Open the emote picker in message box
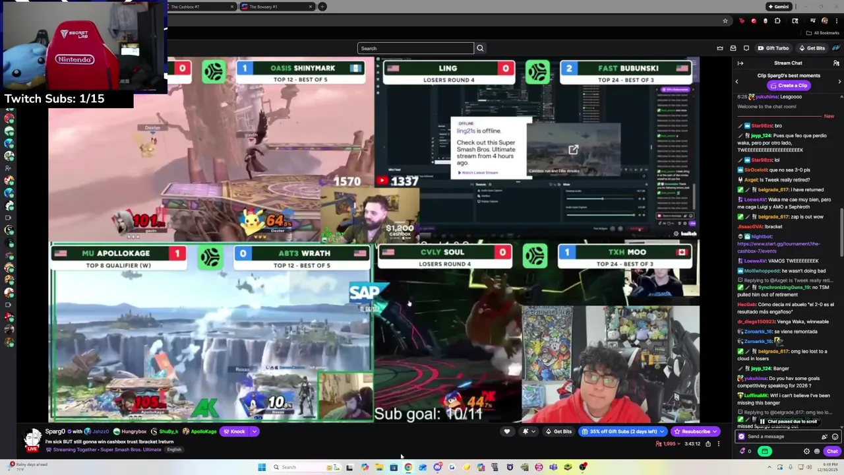 835,437
